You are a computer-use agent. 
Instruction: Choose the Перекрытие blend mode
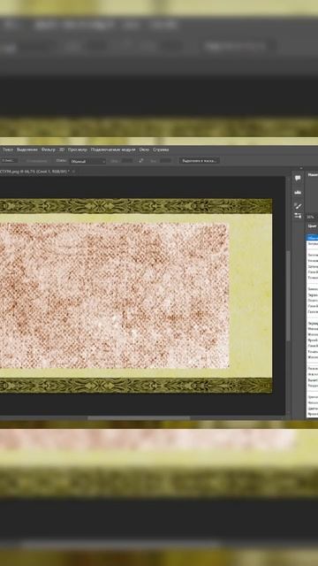(312, 323)
